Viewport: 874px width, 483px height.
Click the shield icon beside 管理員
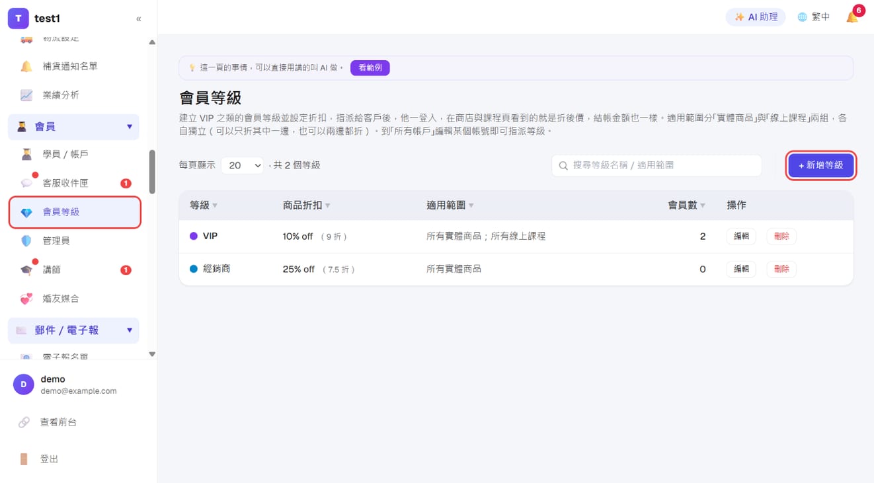pyautogui.click(x=26, y=241)
